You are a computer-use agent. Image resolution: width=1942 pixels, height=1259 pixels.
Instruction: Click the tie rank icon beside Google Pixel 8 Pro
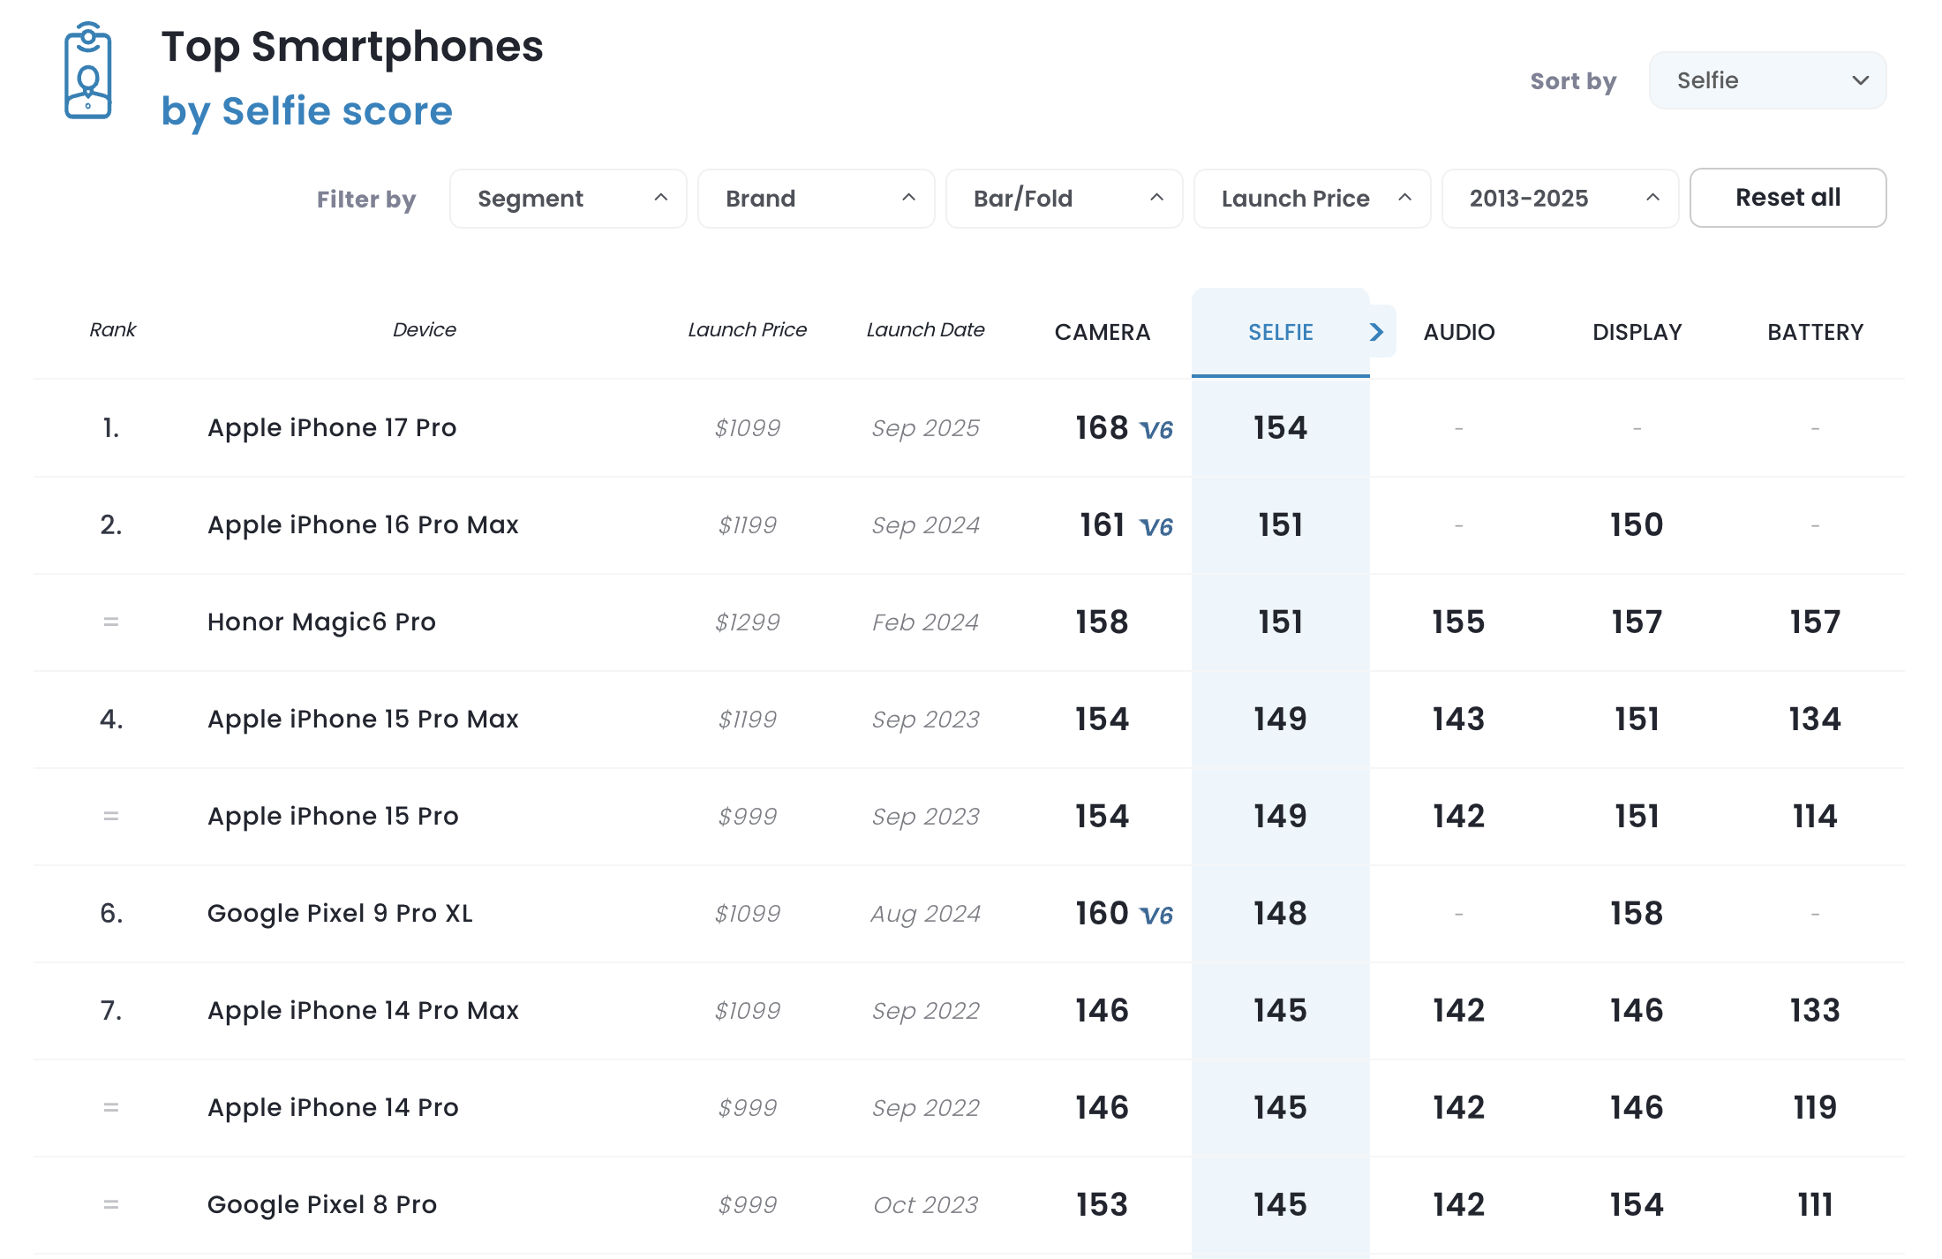pos(111,1205)
